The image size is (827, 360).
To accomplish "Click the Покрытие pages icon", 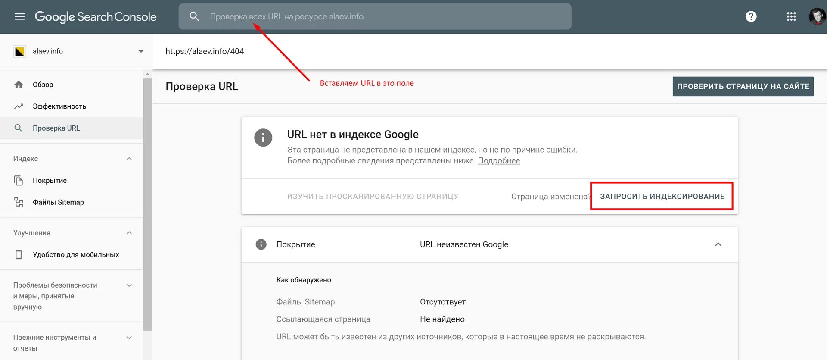I will click(x=19, y=180).
